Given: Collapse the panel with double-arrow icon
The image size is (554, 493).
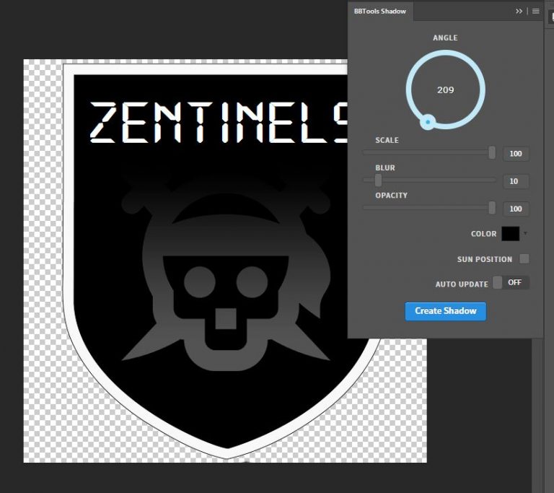Looking at the screenshot, I should (519, 12).
